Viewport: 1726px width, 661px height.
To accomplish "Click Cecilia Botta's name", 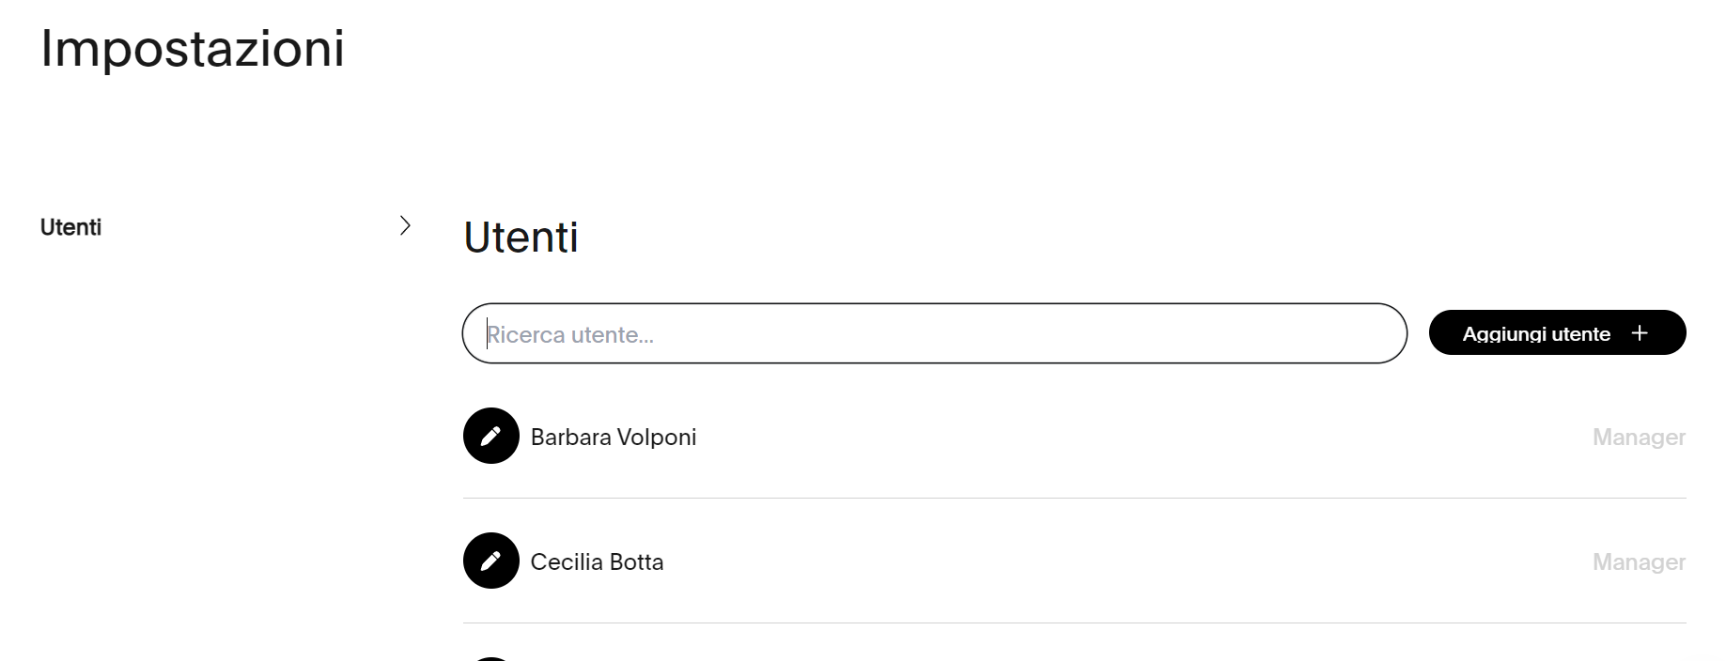I will [x=597, y=561].
